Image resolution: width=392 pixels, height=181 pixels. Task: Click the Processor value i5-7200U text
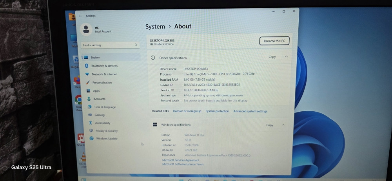coord(219,74)
